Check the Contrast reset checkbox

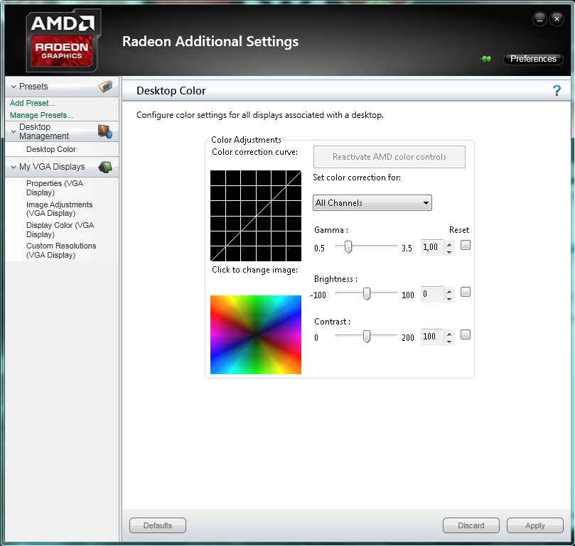pos(466,334)
